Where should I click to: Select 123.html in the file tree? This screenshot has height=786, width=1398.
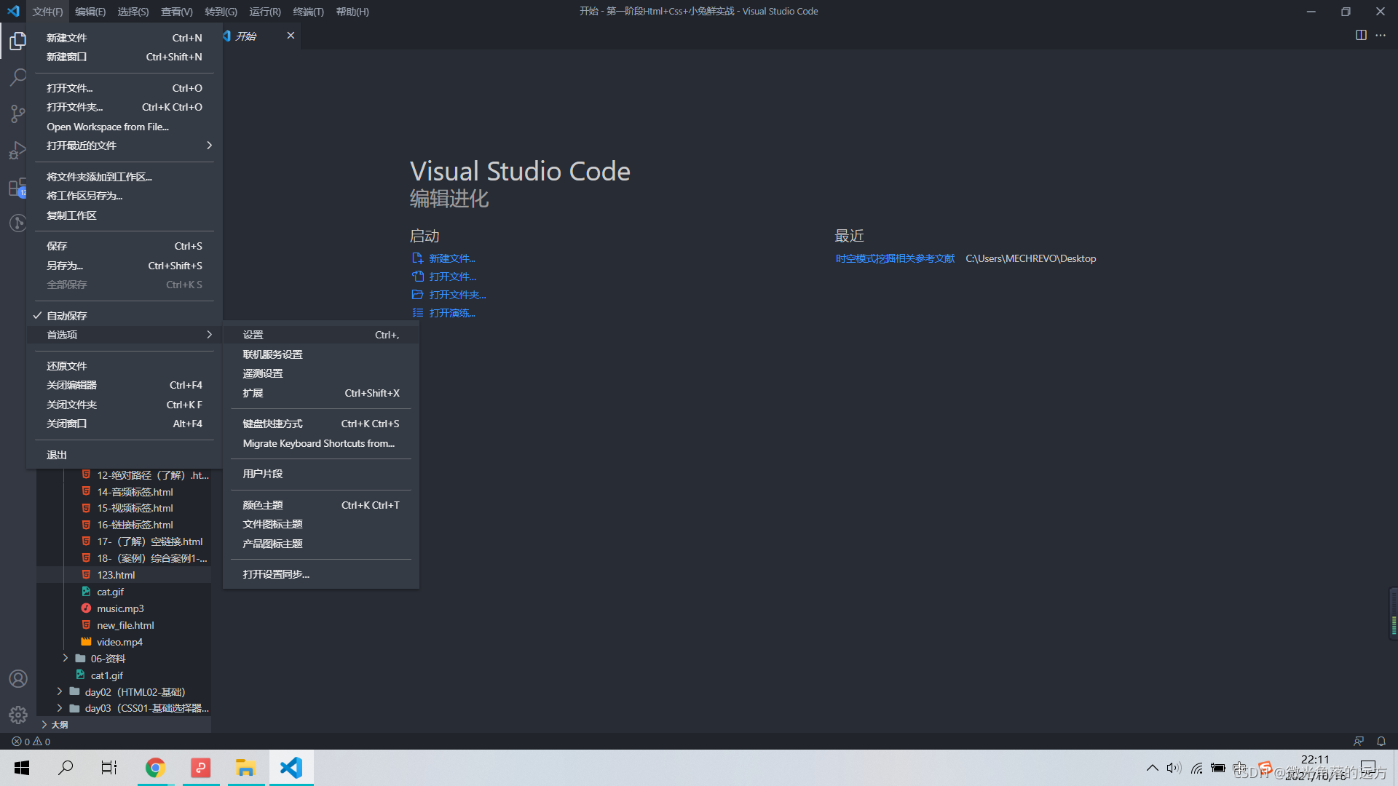(116, 574)
